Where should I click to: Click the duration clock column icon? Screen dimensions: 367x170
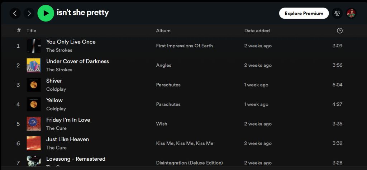click(x=340, y=31)
